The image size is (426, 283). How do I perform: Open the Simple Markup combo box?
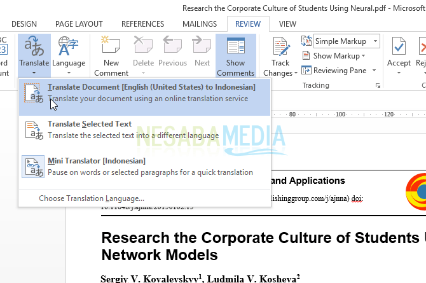(x=347, y=41)
